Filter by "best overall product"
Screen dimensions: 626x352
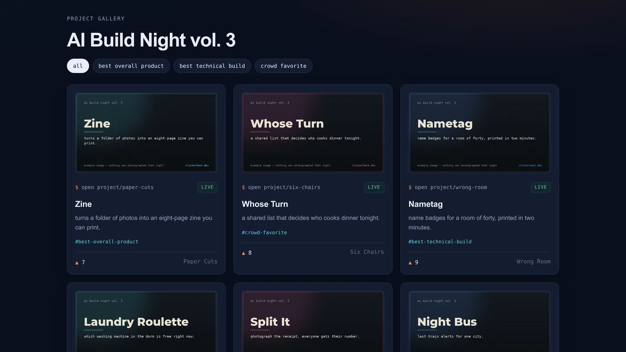(131, 66)
